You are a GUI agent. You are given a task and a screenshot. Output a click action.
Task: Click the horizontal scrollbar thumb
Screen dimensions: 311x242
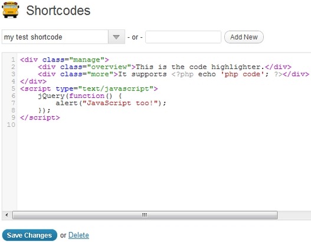pos(145,215)
